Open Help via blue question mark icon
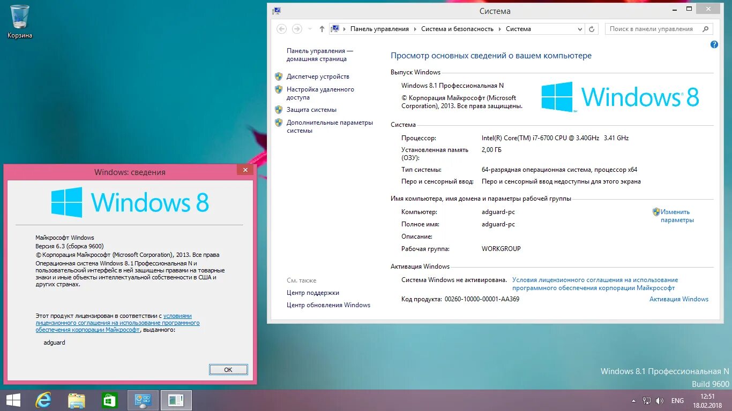The width and height of the screenshot is (732, 411). 714,44
